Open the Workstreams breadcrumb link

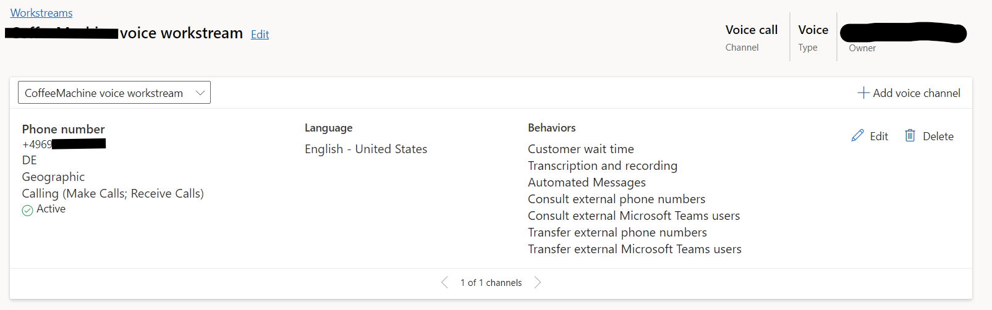[41, 13]
